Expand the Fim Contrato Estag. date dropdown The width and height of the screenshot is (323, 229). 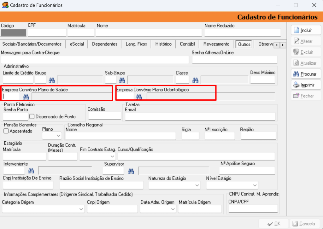click(x=112, y=156)
